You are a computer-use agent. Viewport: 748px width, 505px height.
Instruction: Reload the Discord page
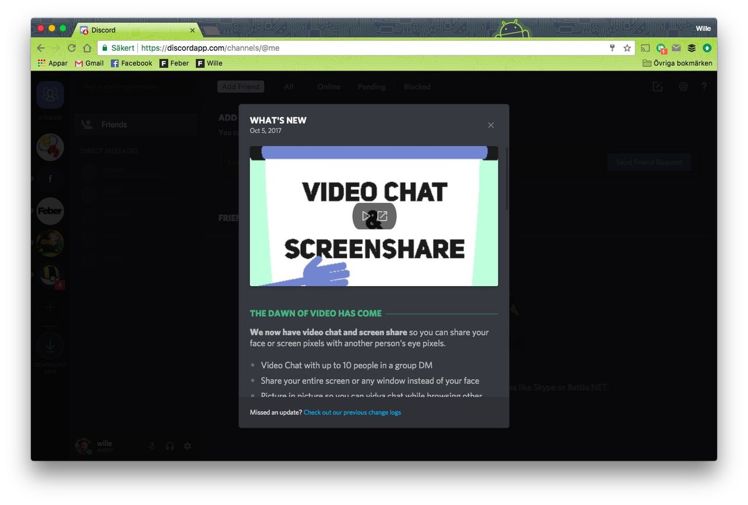[72, 48]
